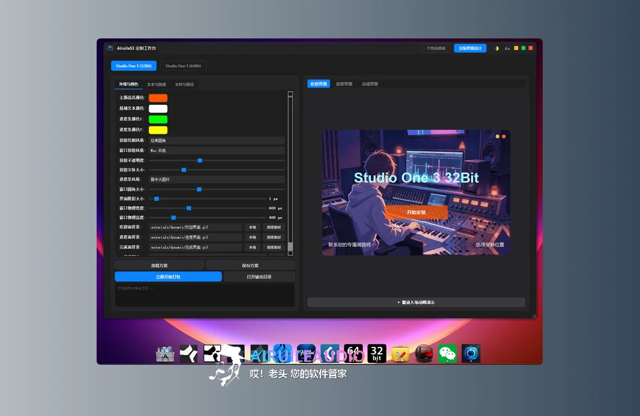Switch to the 文件与路径 tab
This screenshot has height=416, width=640.
coord(184,84)
